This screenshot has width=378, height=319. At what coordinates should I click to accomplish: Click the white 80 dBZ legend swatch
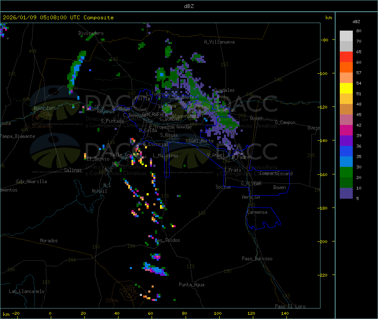(346, 36)
